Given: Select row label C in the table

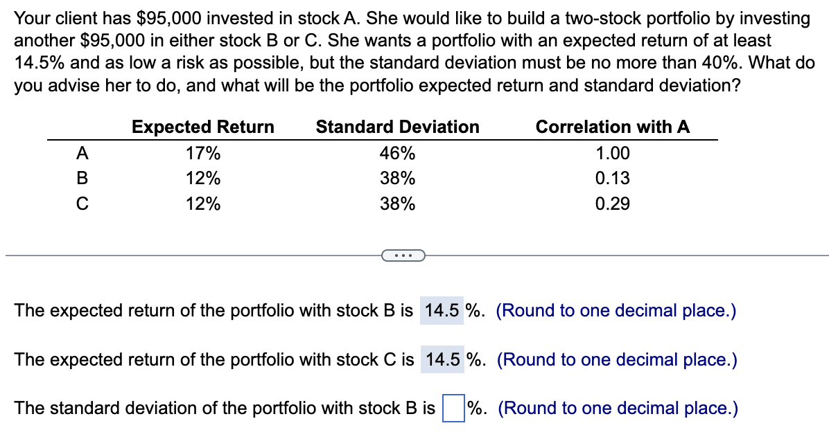Looking at the screenshot, I should click(81, 203).
